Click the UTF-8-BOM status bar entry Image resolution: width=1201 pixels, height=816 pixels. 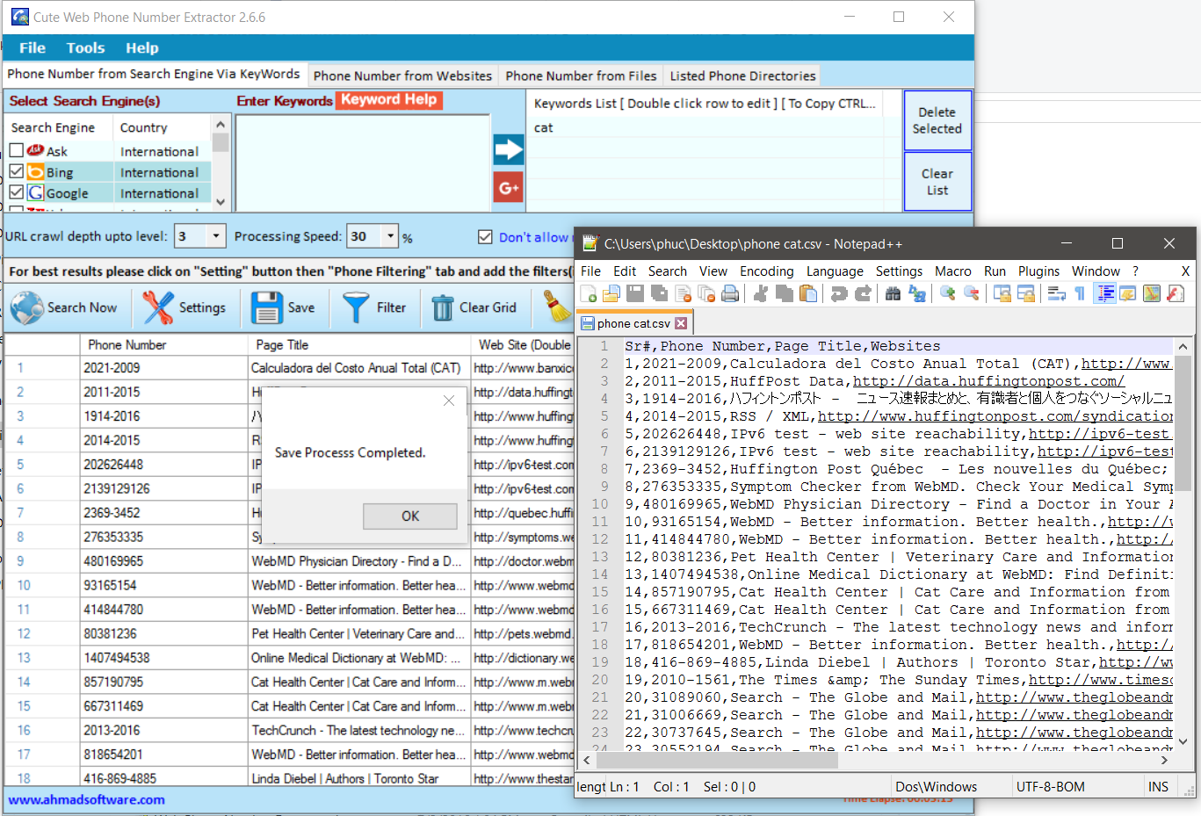tap(1050, 787)
